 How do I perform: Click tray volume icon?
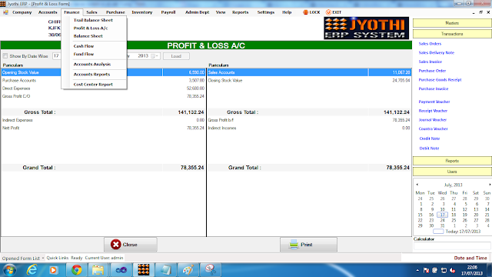pos(452,270)
